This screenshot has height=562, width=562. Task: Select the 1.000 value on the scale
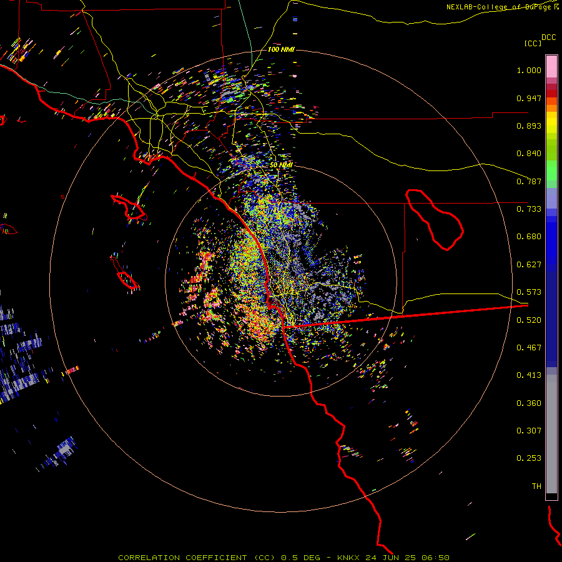[x=529, y=70]
